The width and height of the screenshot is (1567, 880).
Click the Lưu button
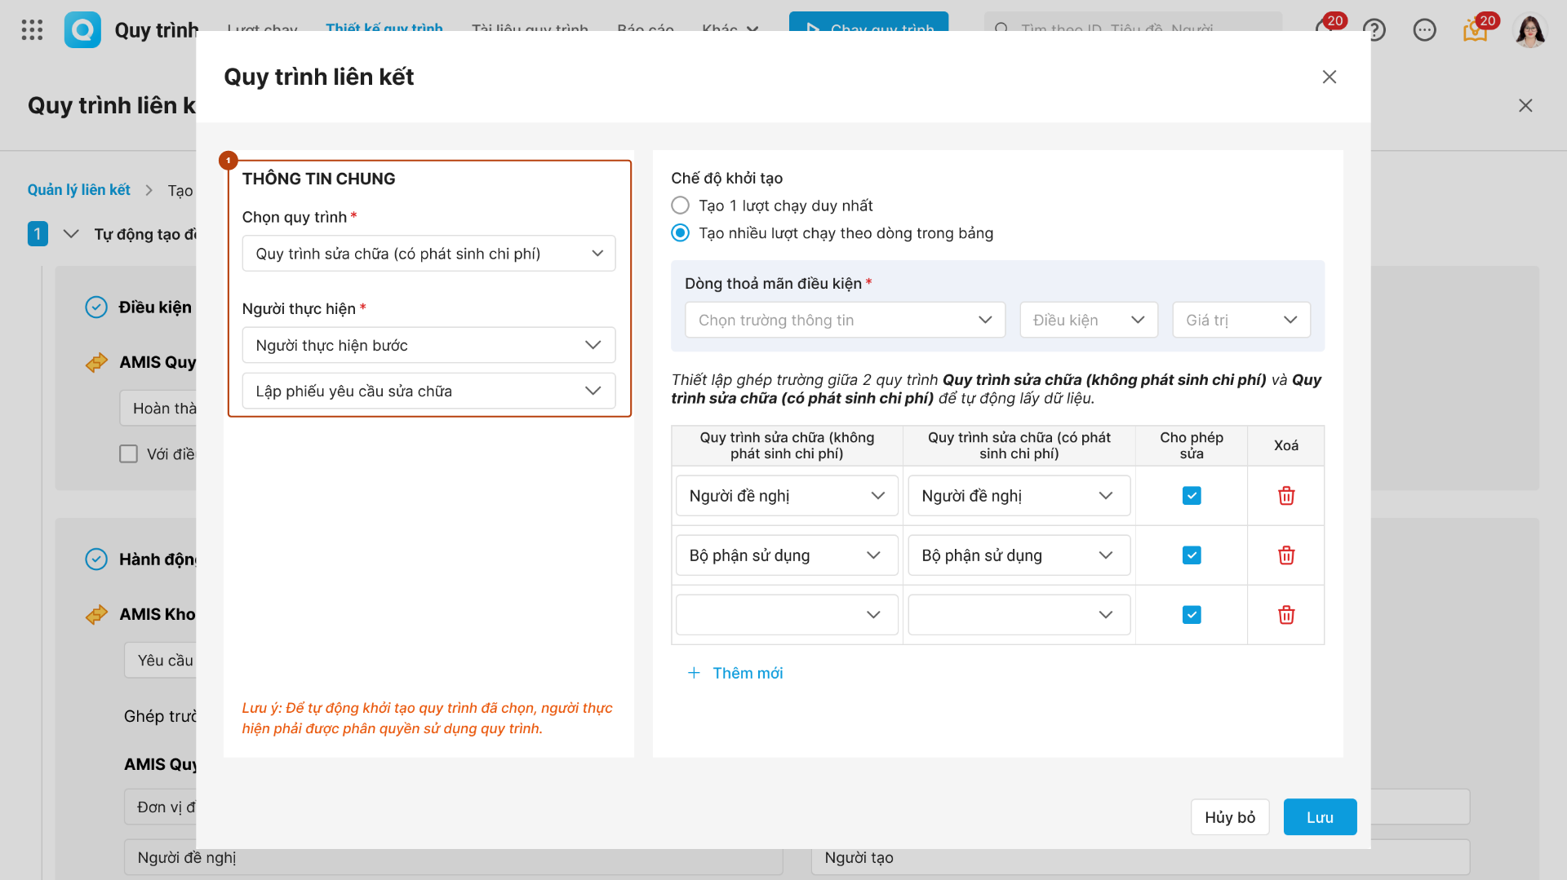tap(1320, 817)
